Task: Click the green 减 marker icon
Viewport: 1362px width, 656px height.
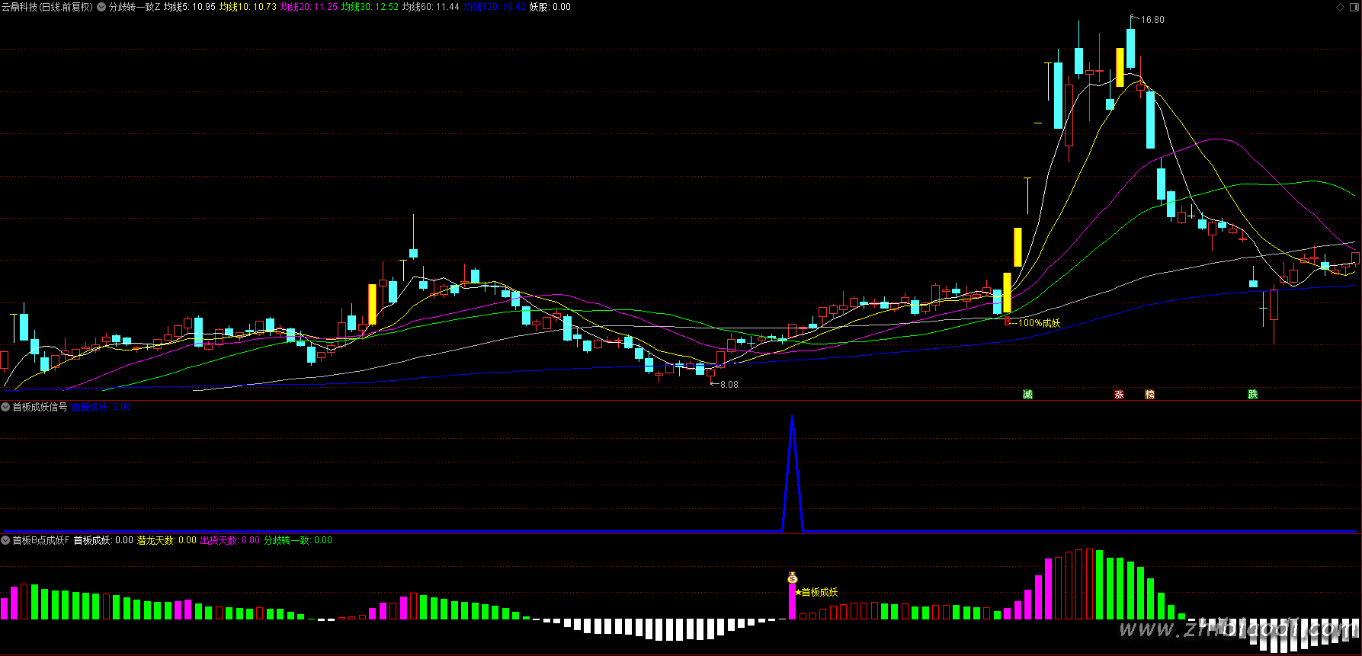Action: tap(1027, 395)
